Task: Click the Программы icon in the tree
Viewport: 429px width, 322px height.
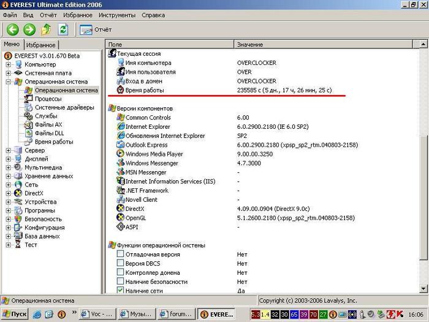Action: pos(18,210)
